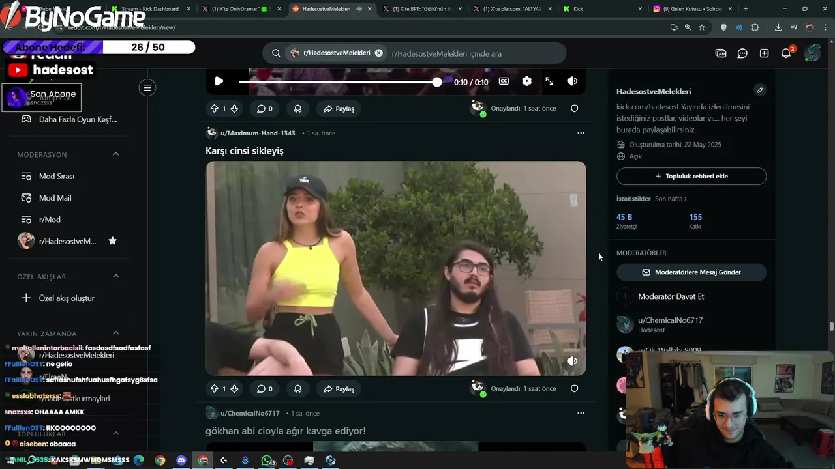Open Reddit advertise icon in header

click(x=721, y=53)
